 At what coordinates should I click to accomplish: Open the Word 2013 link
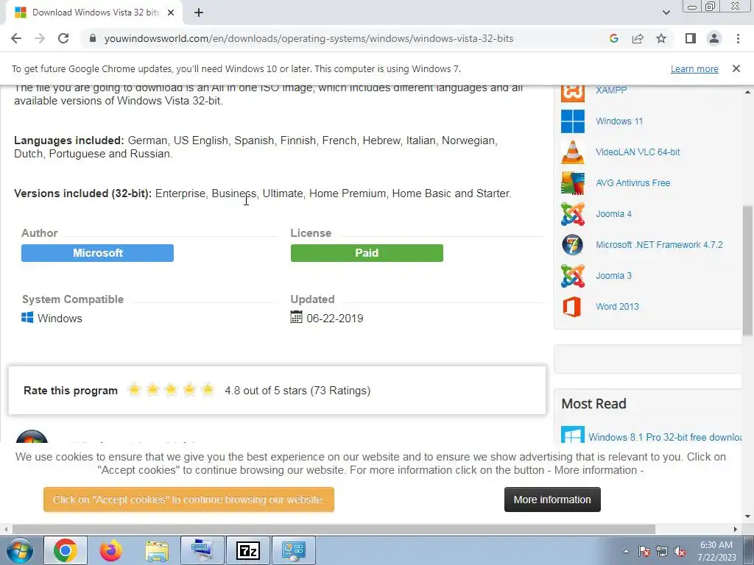click(x=618, y=307)
